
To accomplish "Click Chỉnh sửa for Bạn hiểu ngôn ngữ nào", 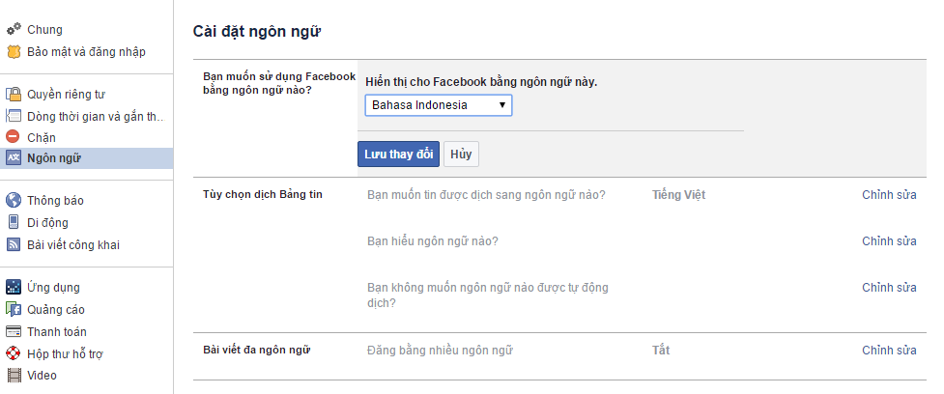I will [889, 241].
